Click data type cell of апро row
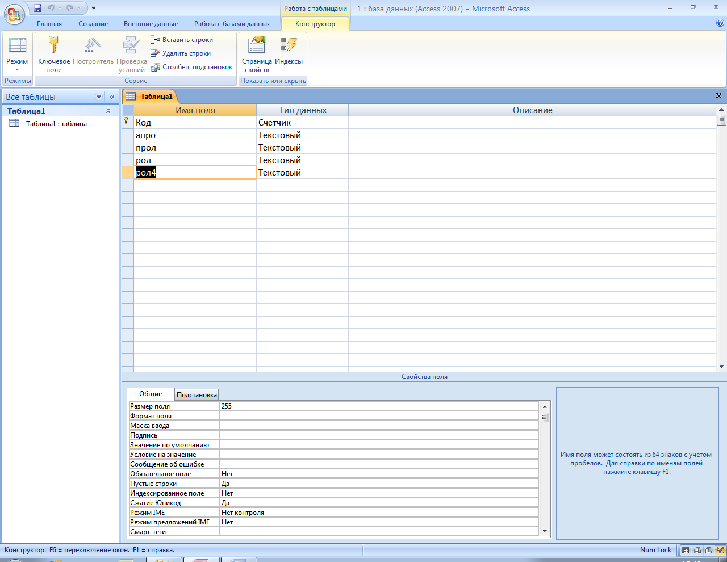This screenshot has width=727, height=562. tap(303, 135)
